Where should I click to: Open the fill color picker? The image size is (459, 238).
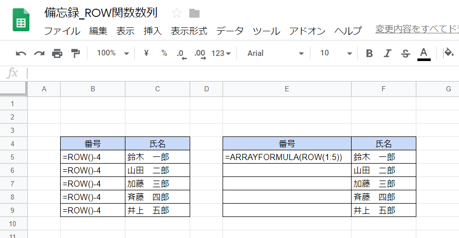449,53
